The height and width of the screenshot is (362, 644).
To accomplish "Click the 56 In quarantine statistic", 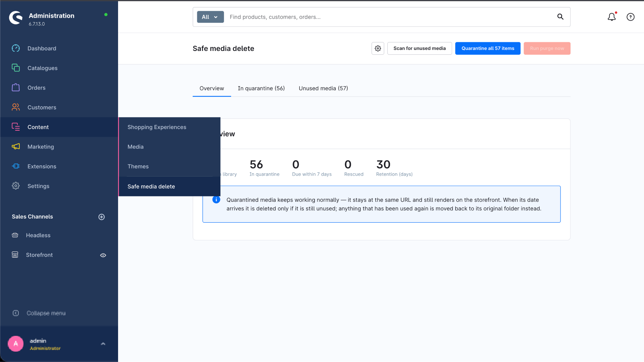I will click(264, 168).
